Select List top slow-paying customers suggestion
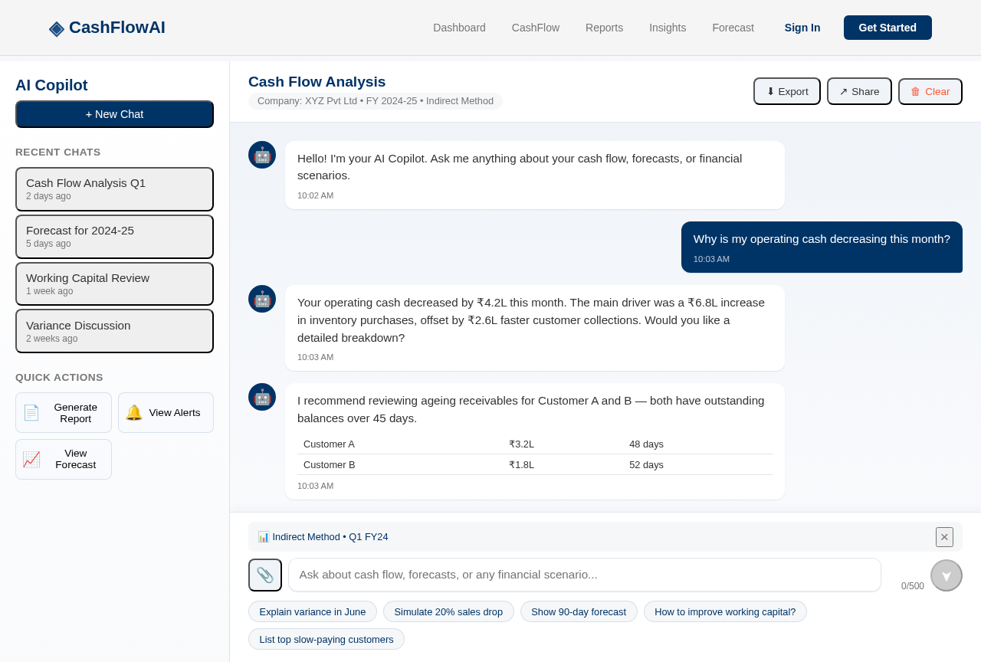Screen dimensions: 981x662 coord(326,639)
